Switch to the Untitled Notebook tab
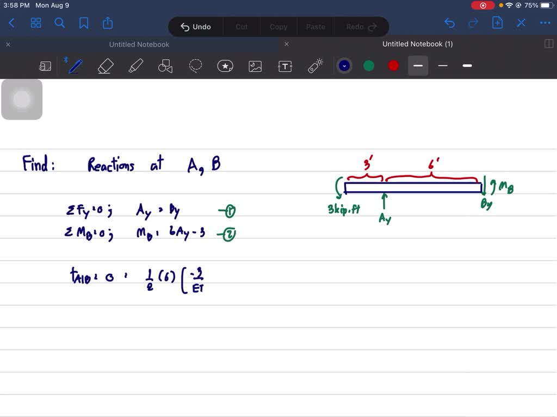 (x=139, y=44)
